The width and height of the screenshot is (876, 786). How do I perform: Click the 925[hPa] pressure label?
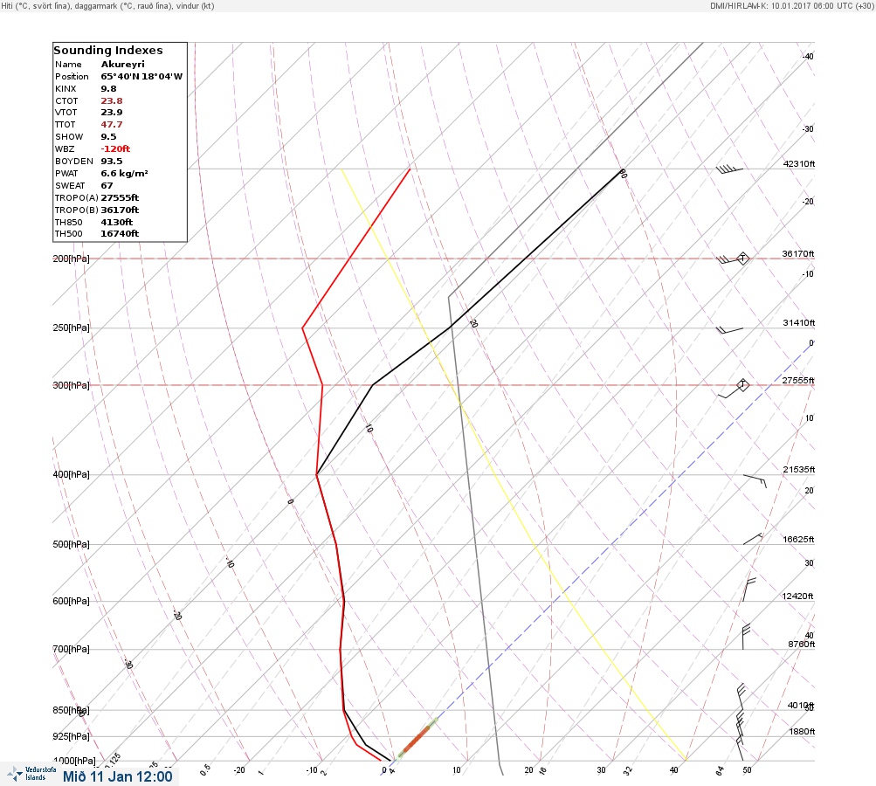coord(71,736)
